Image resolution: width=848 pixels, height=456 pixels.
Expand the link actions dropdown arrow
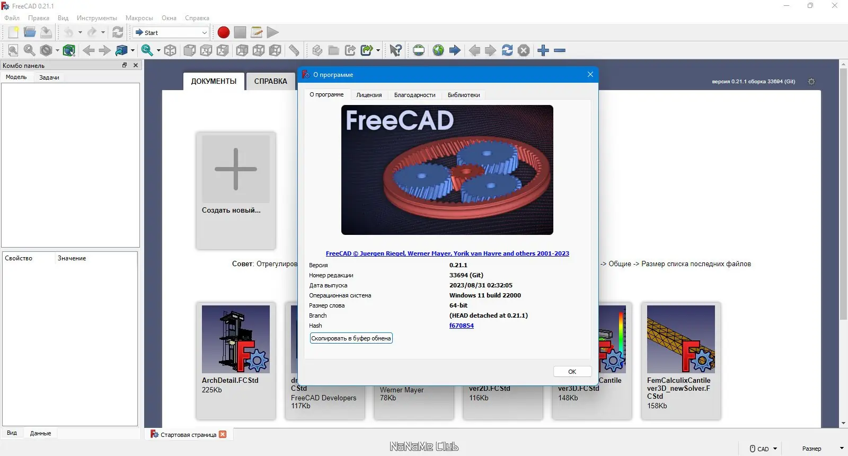378,50
